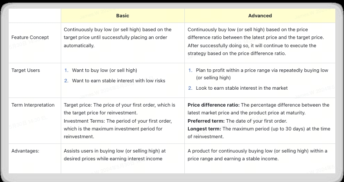
Task: Click the Basic feature concept description
Action: (x=117, y=37)
